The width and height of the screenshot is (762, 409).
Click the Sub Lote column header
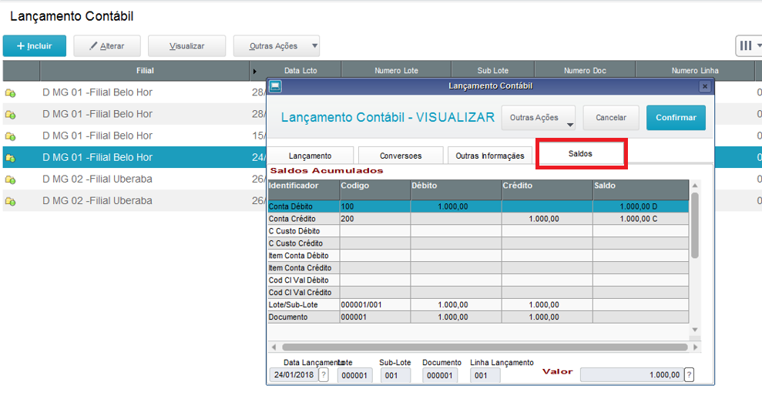click(x=493, y=70)
